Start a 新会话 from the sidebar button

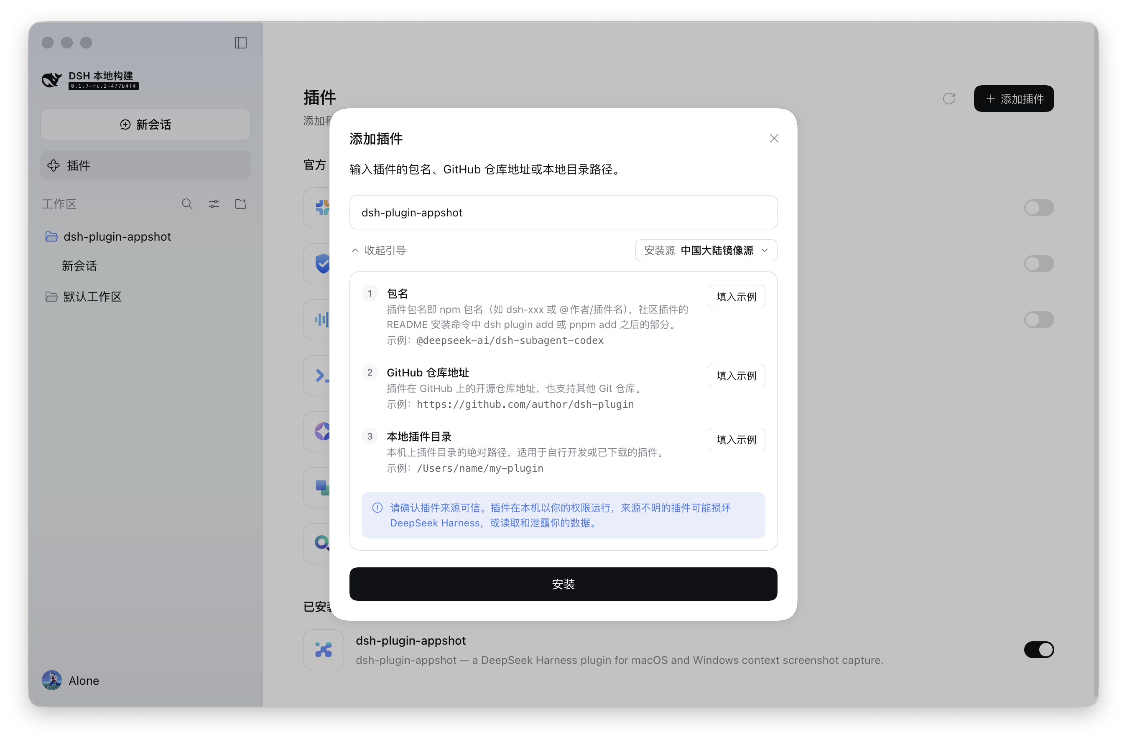145,125
